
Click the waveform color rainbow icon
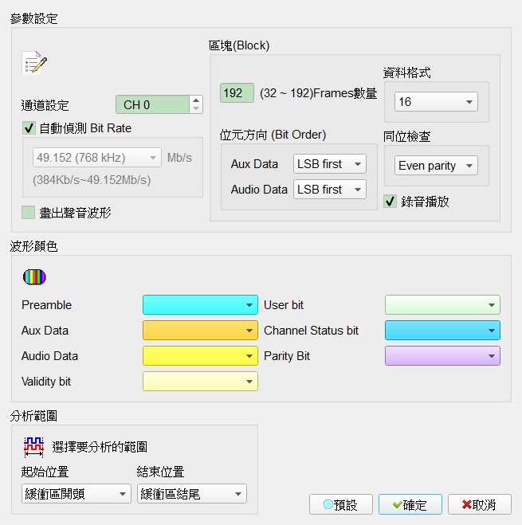[34, 277]
